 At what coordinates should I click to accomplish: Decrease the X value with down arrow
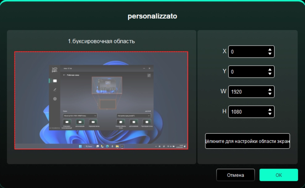[x=270, y=54]
